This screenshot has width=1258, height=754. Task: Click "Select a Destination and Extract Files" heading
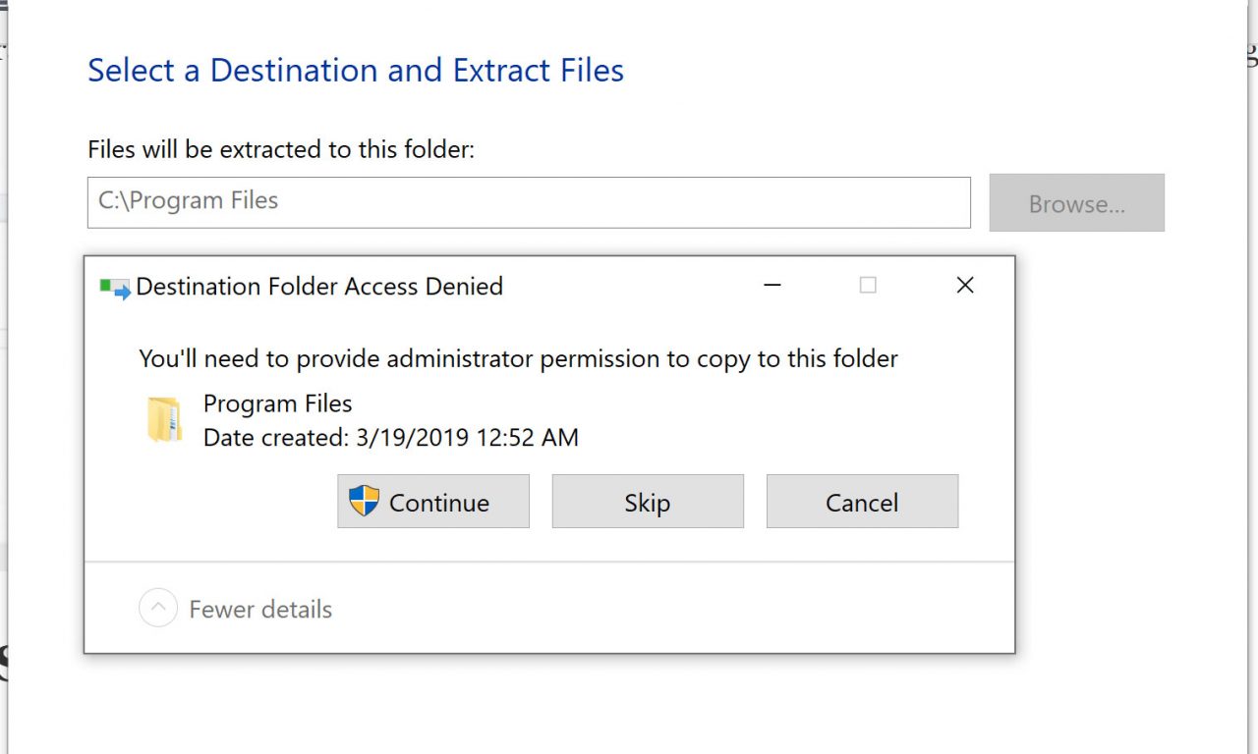point(356,71)
